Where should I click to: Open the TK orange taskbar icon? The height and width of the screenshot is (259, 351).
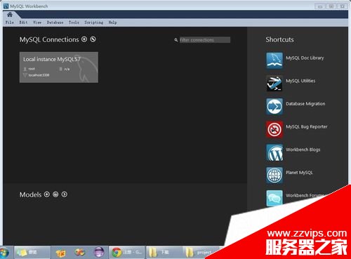coord(61,253)
